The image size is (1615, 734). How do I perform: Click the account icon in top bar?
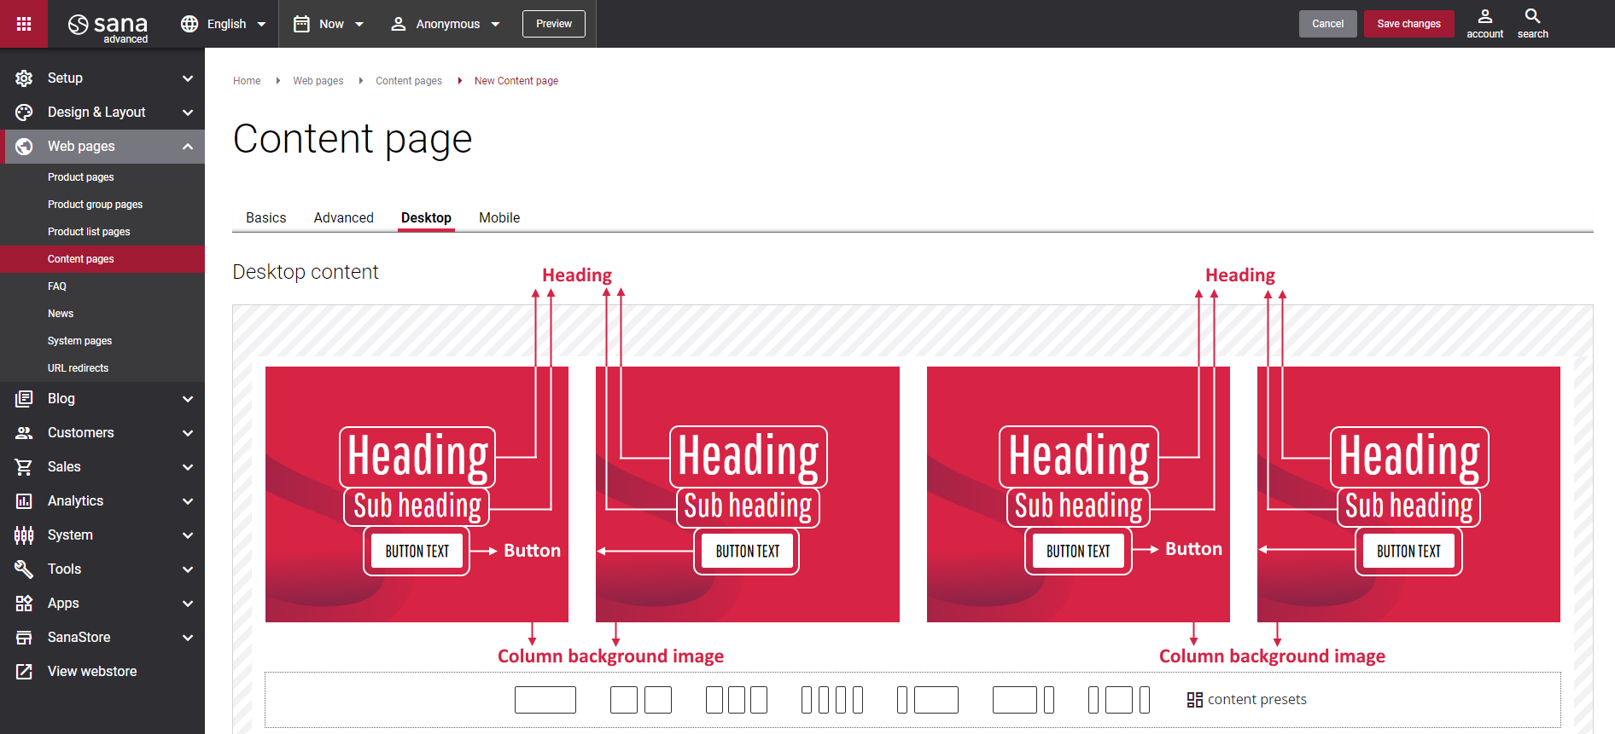point(1484,17)
